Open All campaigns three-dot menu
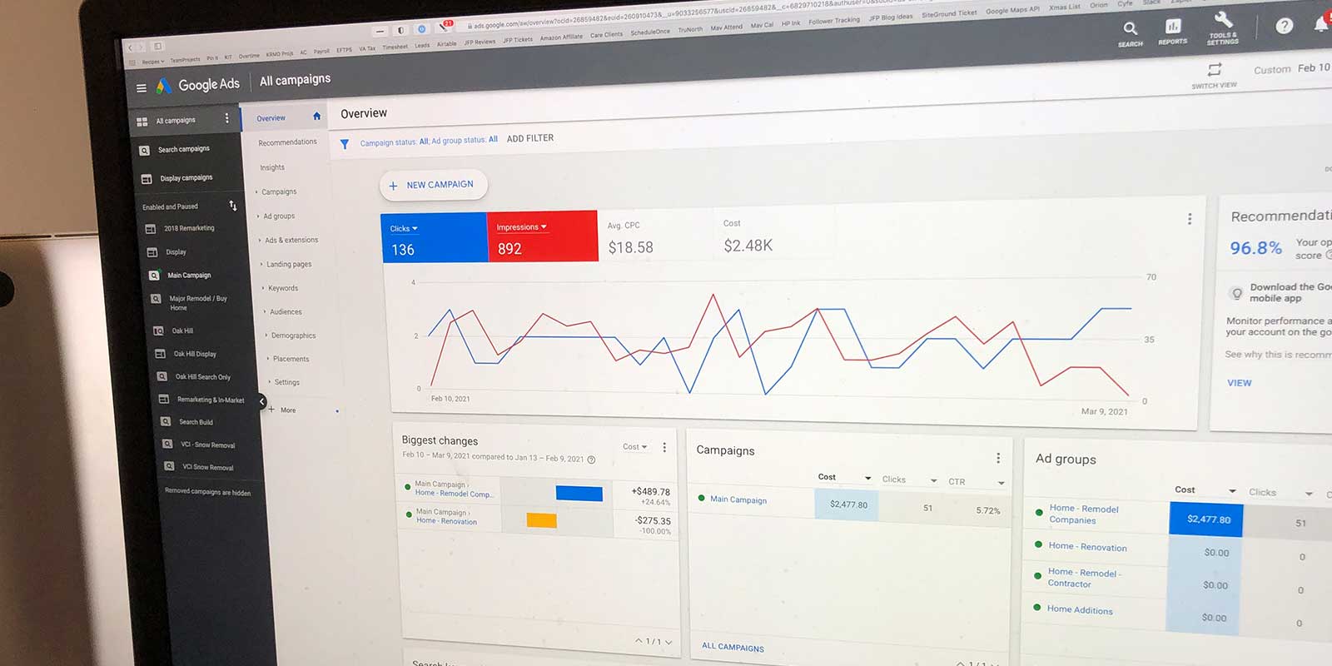The width and height of the screenshot is (1332, 666). [x=226, y=118]
